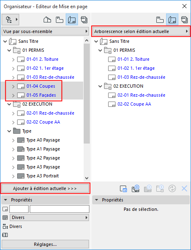Click the layout ID input field
Image resolution: width=191 pixels, height=250 pixels.
(19, 209)
